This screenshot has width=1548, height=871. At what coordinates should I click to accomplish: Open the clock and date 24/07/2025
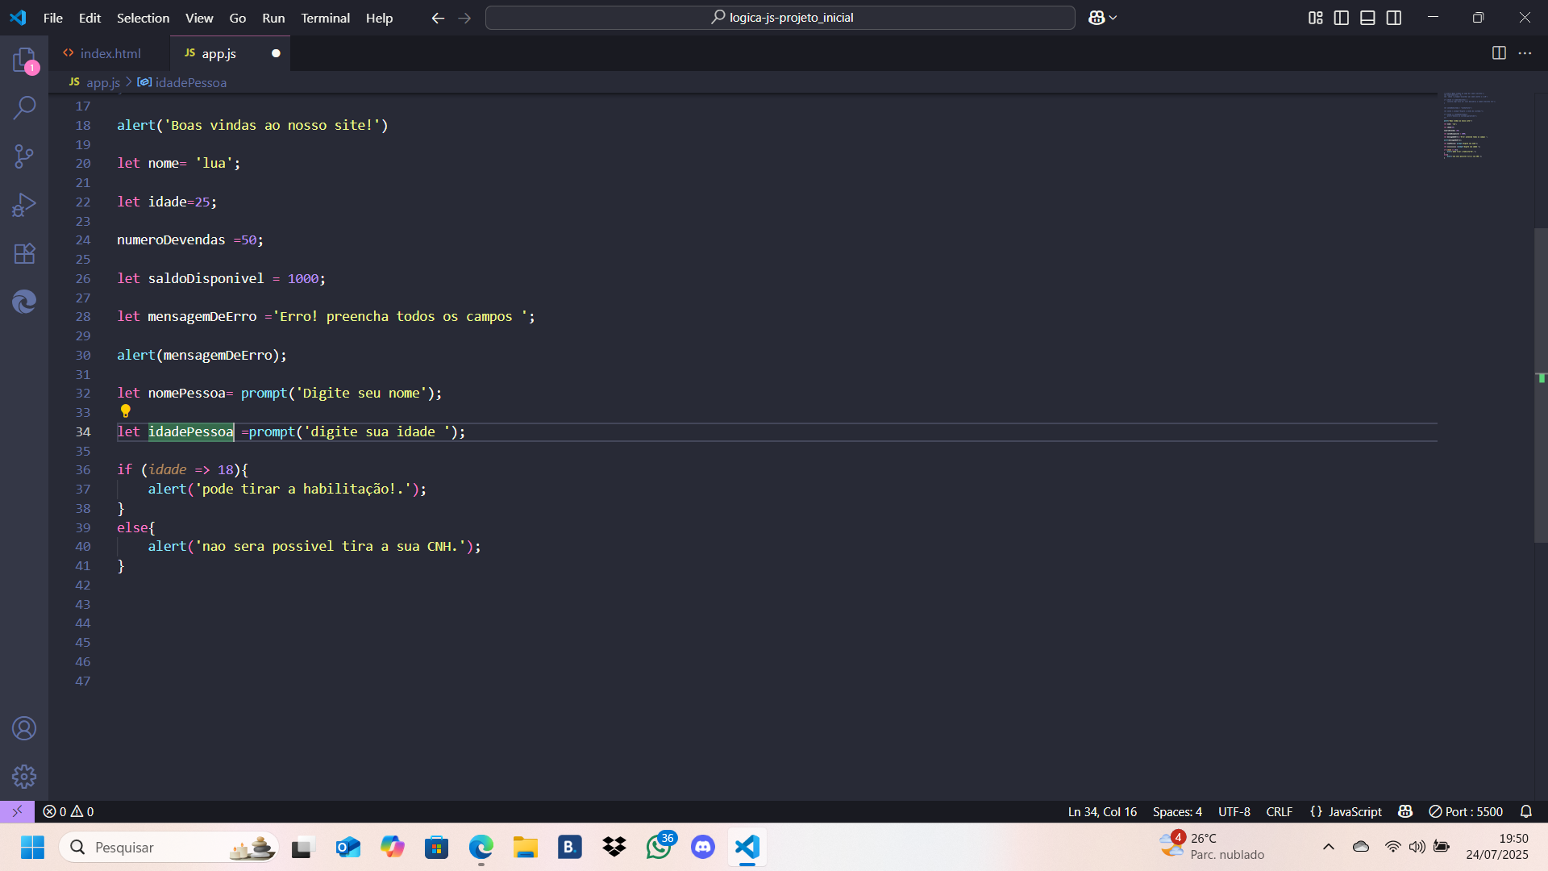[x=1497, y=847]
